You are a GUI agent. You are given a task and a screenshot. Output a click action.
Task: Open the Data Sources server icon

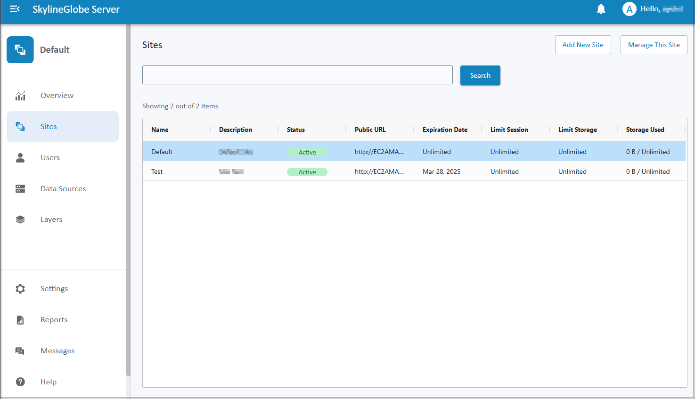(20, 189)
